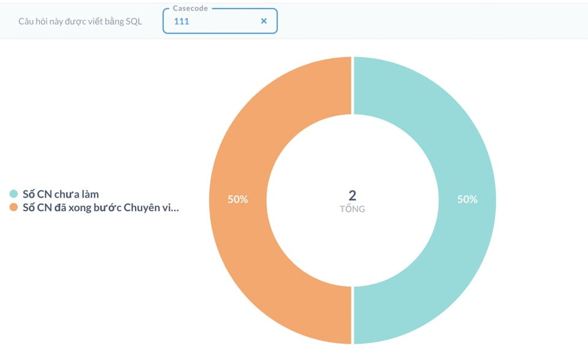Image resolution: width=588 pixels, height=359 pixels.
Task: Click the total value 2 in the donut center
Action: [353, 196]
